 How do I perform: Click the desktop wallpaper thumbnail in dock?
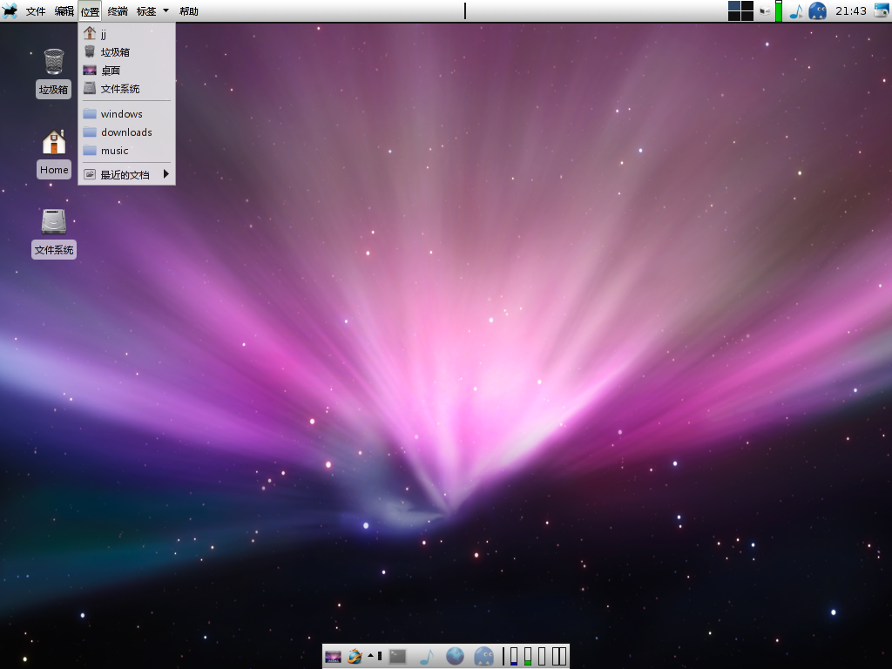tap(333, 657)
